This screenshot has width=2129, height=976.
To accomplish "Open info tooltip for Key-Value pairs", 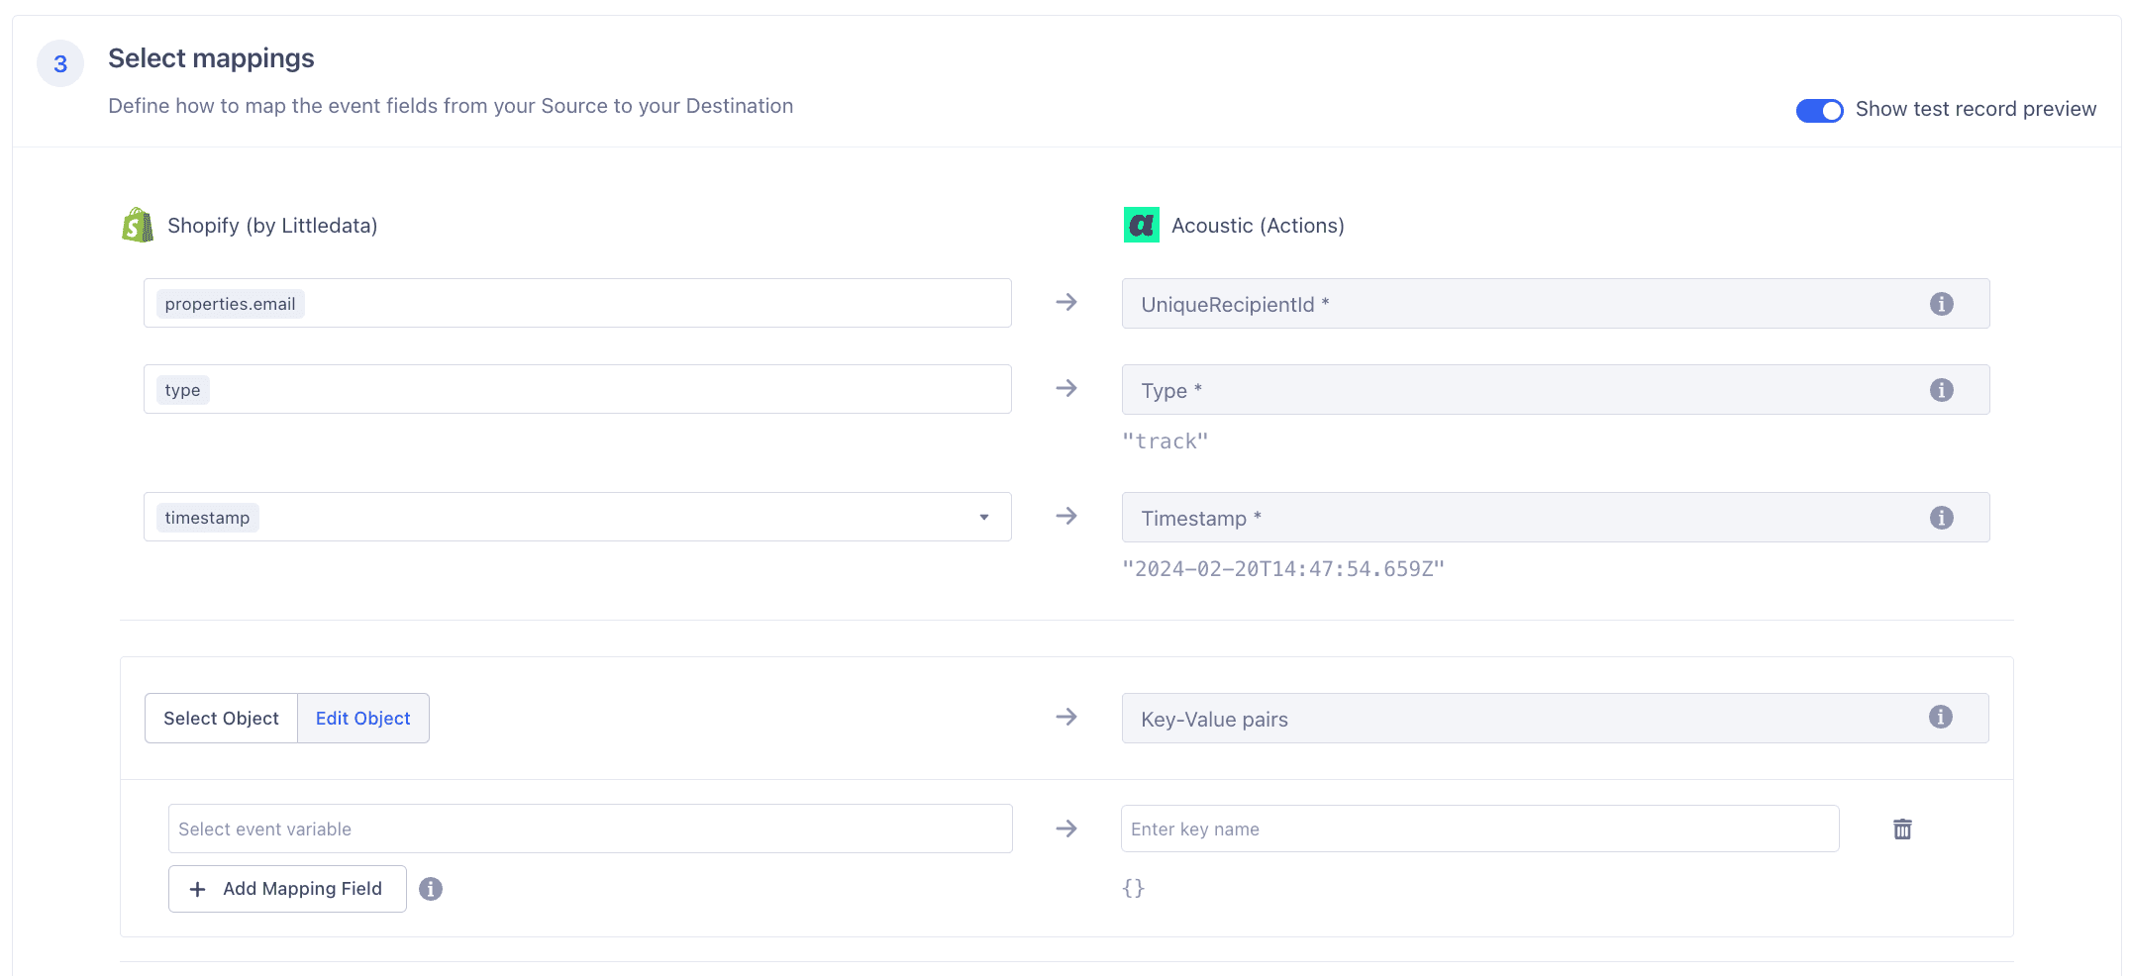I will click(1941, 718).
